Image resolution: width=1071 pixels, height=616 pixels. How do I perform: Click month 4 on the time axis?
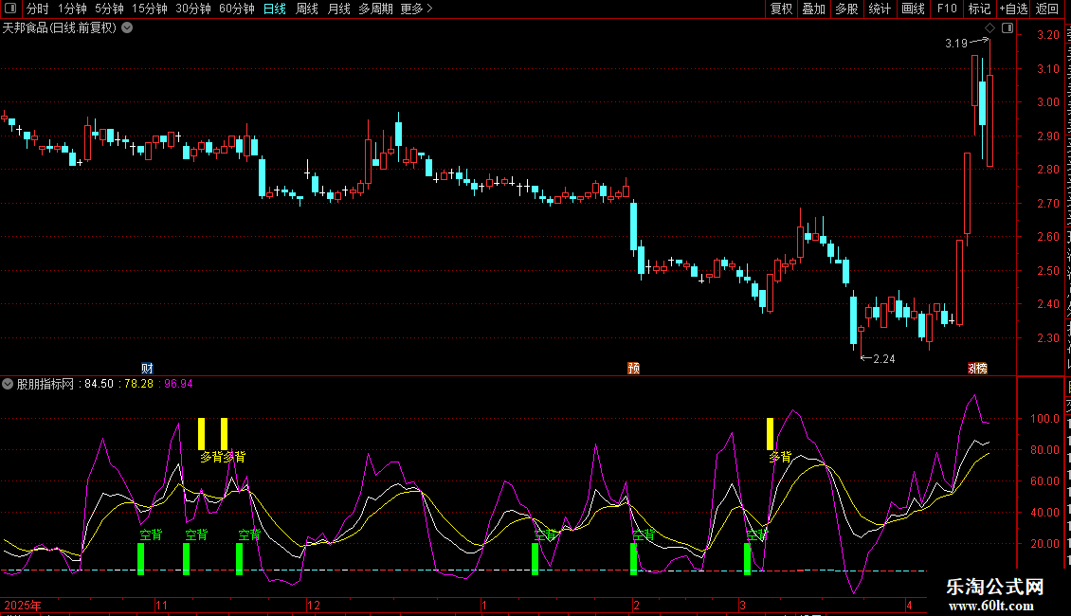pyautogui.click(x=909, y=605)
